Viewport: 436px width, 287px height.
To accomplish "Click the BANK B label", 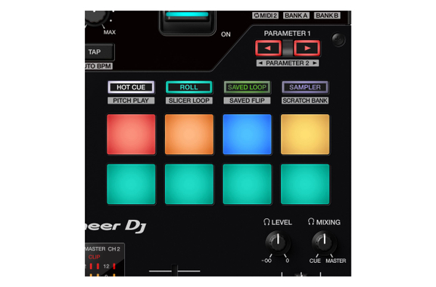I will (x=327, y=16).
